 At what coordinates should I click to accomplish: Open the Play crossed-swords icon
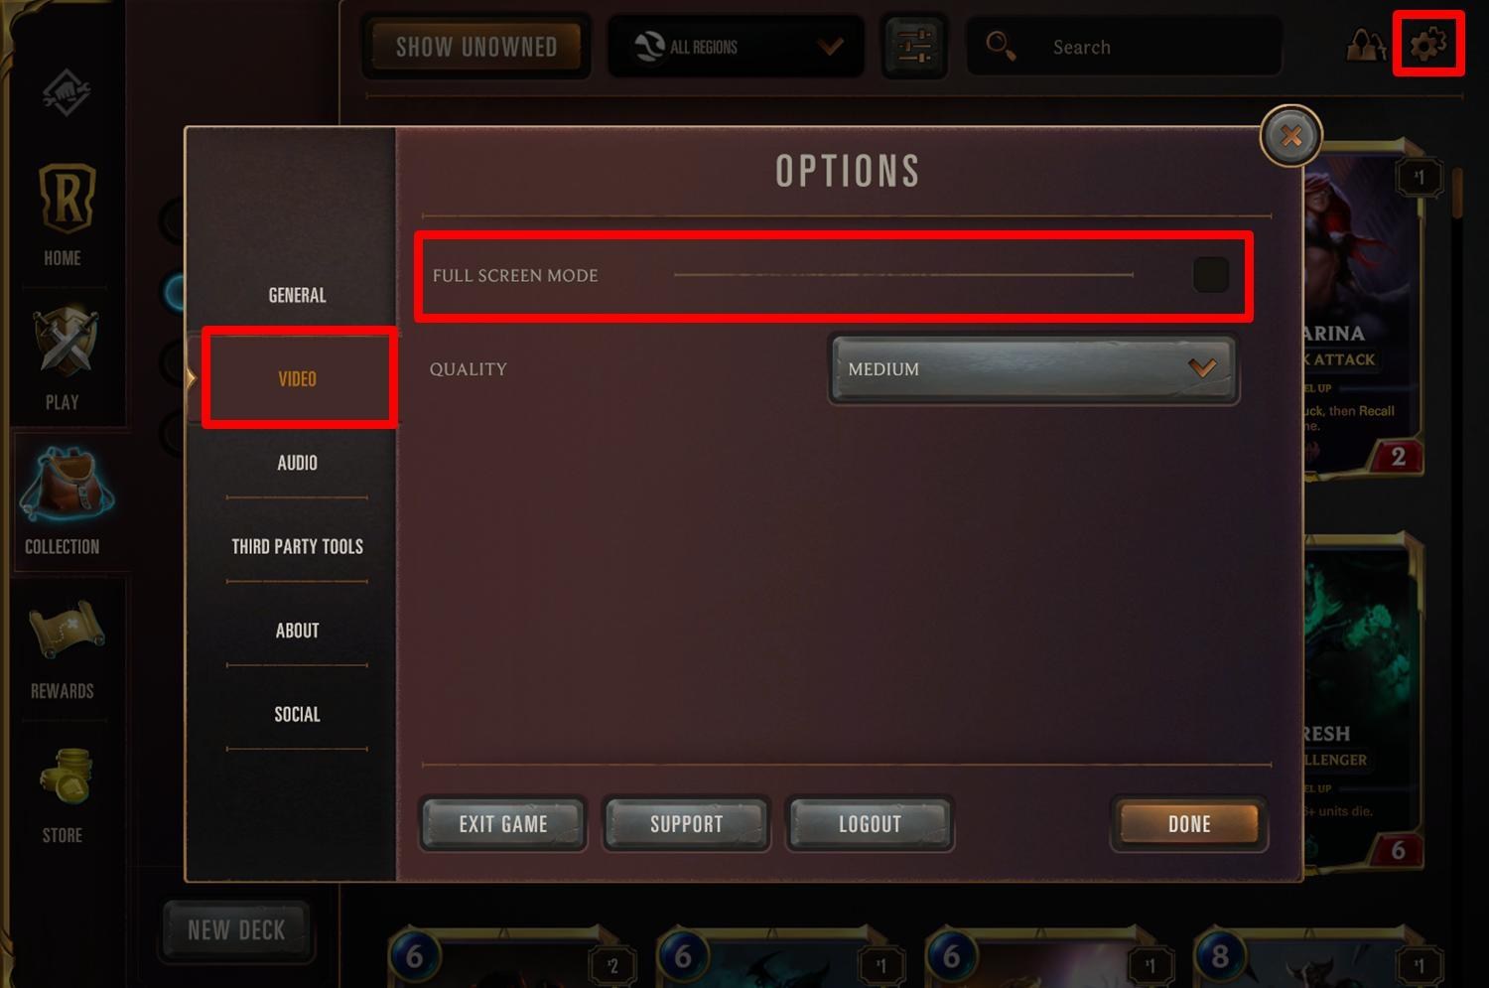point(66,342)
